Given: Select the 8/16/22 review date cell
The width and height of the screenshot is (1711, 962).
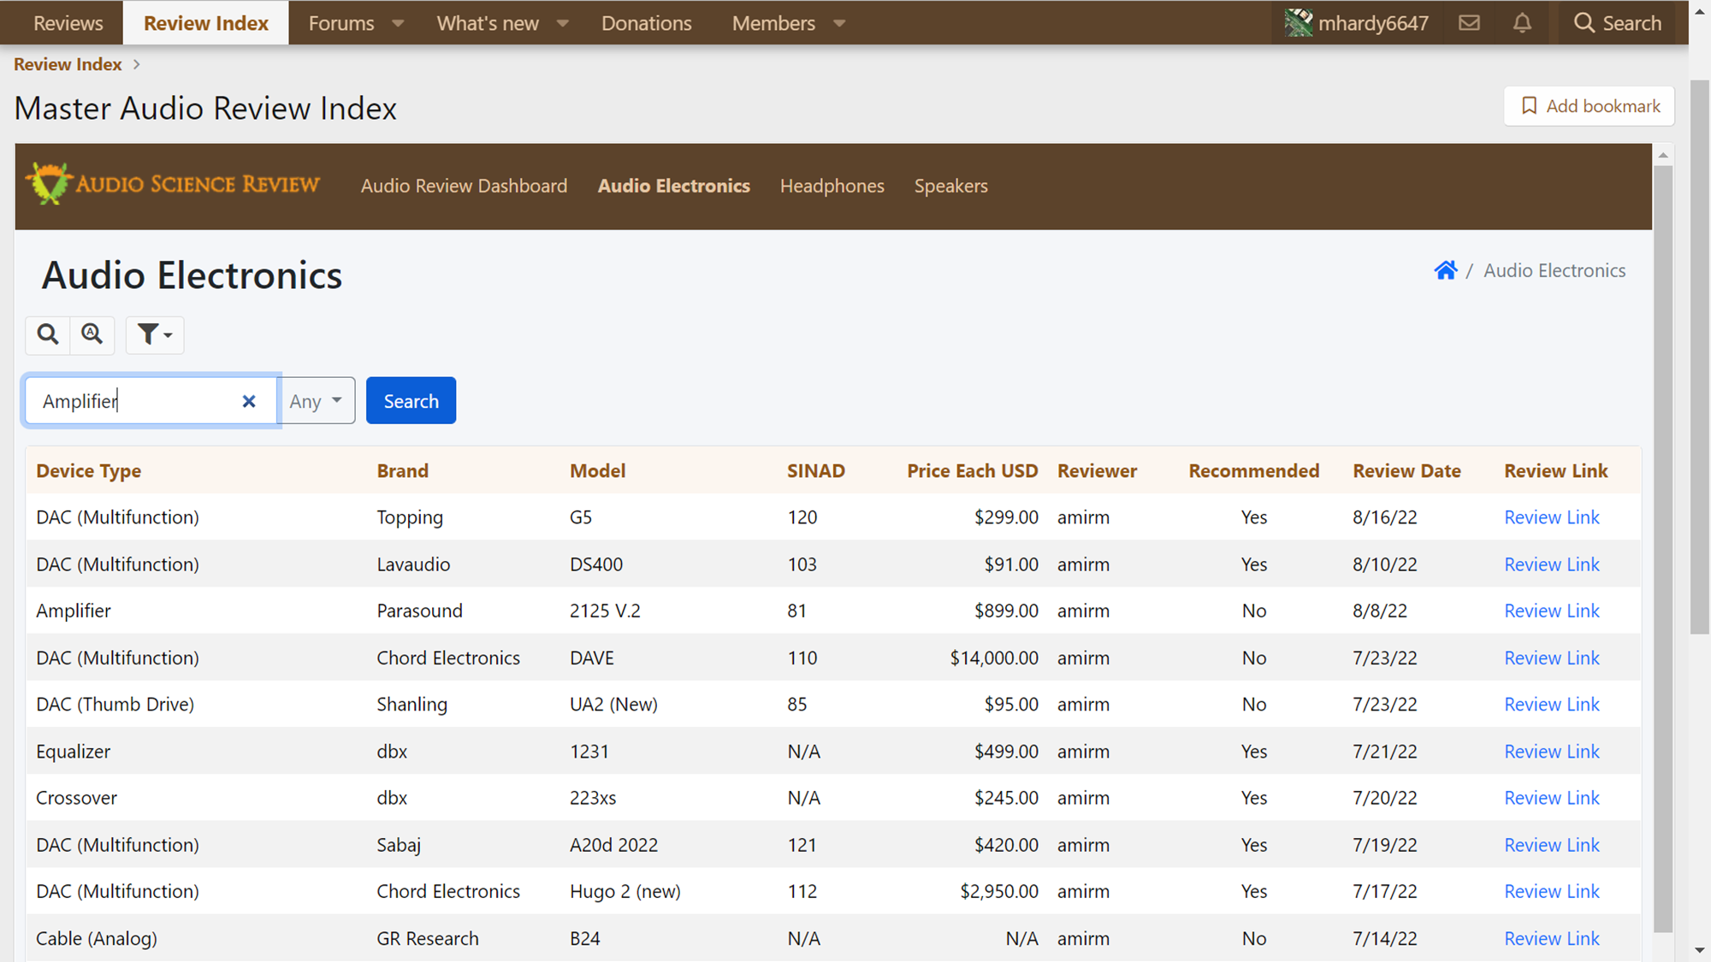Looking at the screenshot, I should coord(1384,517).
